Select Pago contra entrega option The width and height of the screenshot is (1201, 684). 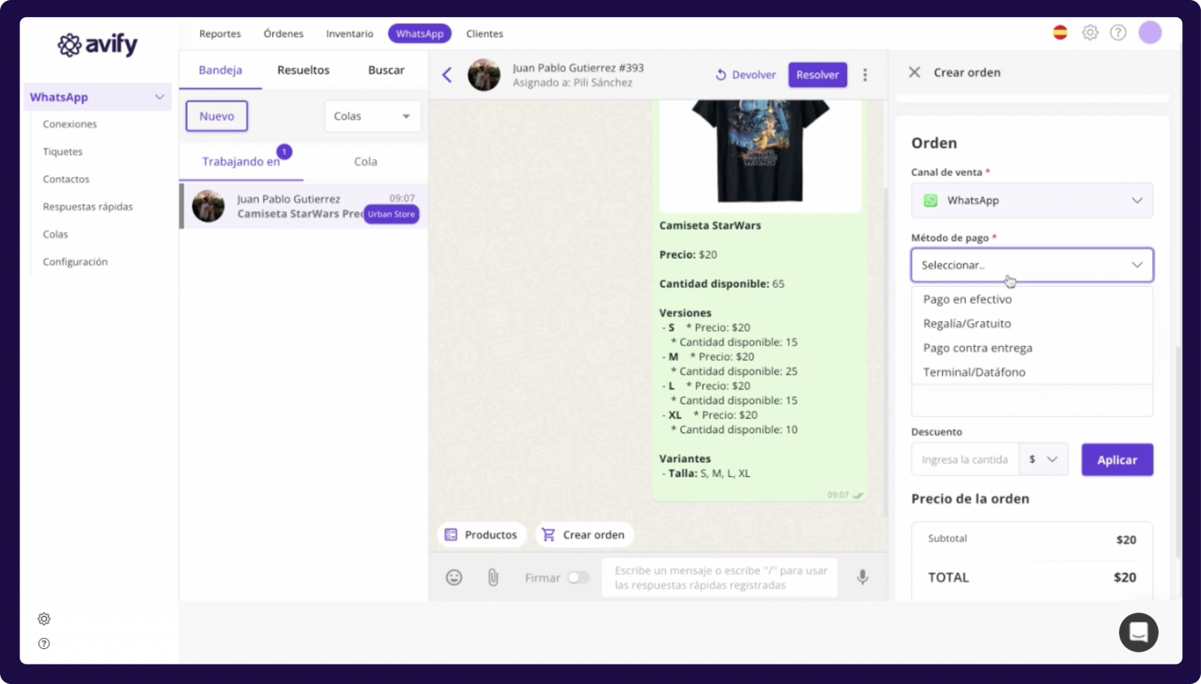tap(977, 348)
